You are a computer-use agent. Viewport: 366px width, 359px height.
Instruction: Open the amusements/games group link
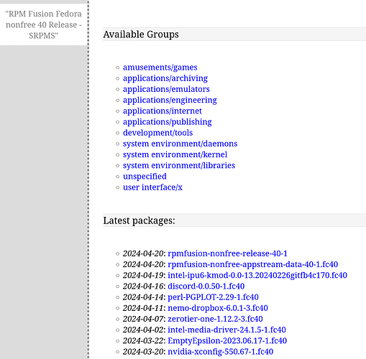[160, 67]
